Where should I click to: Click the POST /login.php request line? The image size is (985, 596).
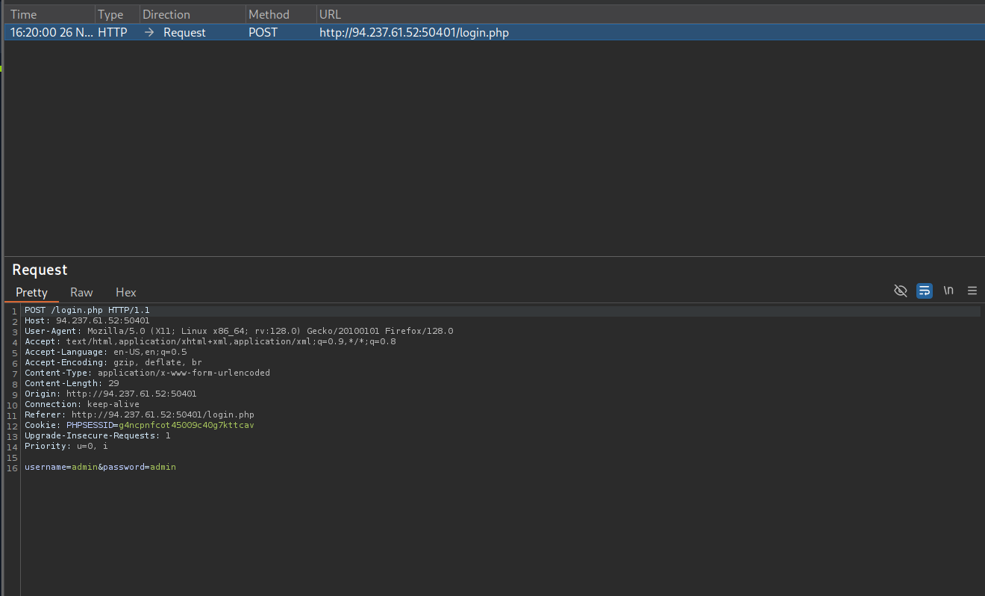87,310
